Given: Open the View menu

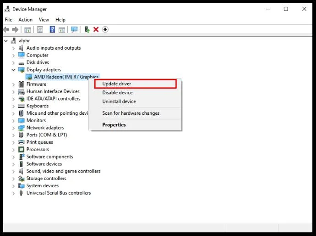Looking at the screenshot, I should pos(44,20).
